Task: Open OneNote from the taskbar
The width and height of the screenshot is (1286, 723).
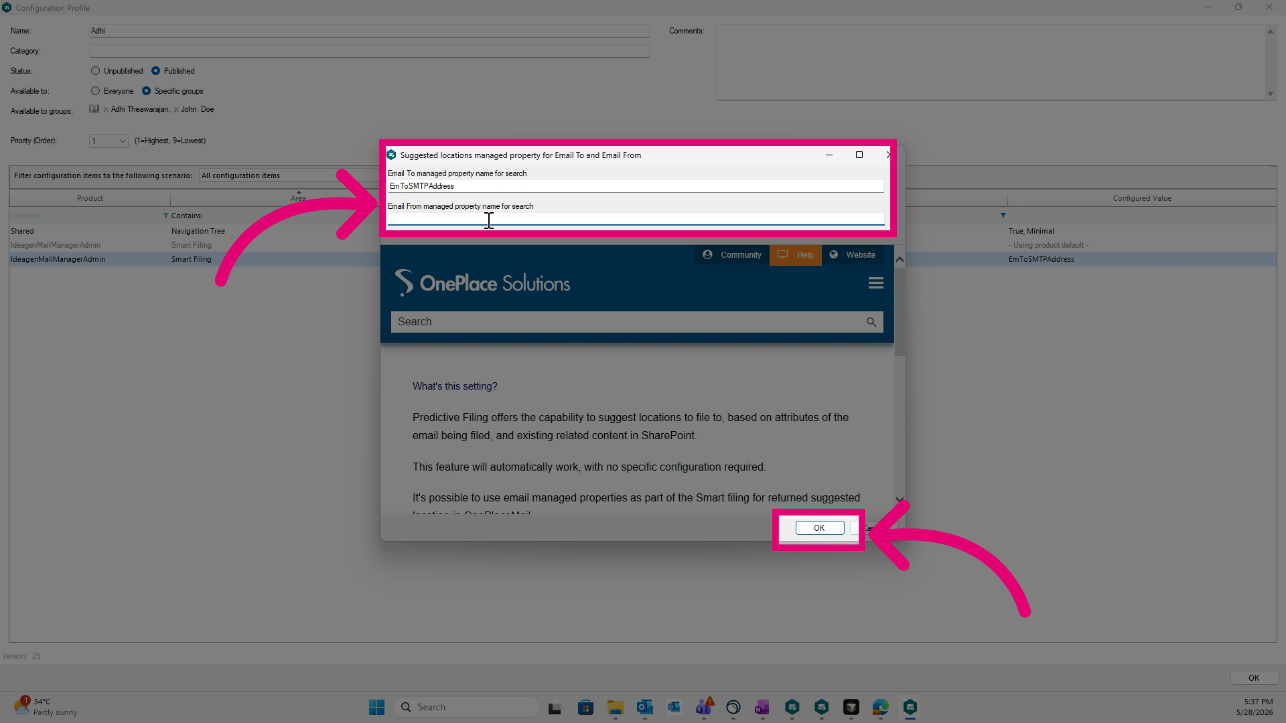Action: 762,707
